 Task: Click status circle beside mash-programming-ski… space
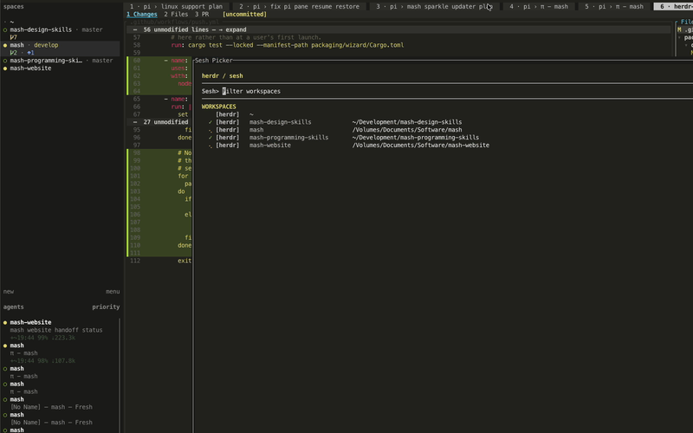point(5,61)
